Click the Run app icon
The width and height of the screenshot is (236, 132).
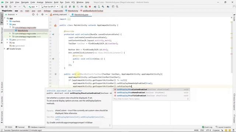(62, 7)
